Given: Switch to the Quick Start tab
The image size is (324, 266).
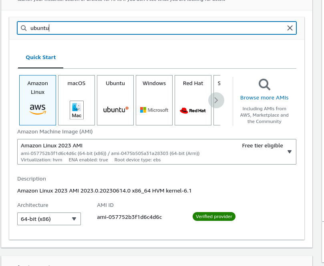Looking at the screenshot, I should [x=41, y=57].
